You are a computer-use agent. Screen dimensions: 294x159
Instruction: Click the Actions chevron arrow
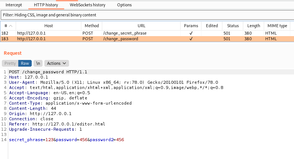pyautogui.click(x=64, y=63)
